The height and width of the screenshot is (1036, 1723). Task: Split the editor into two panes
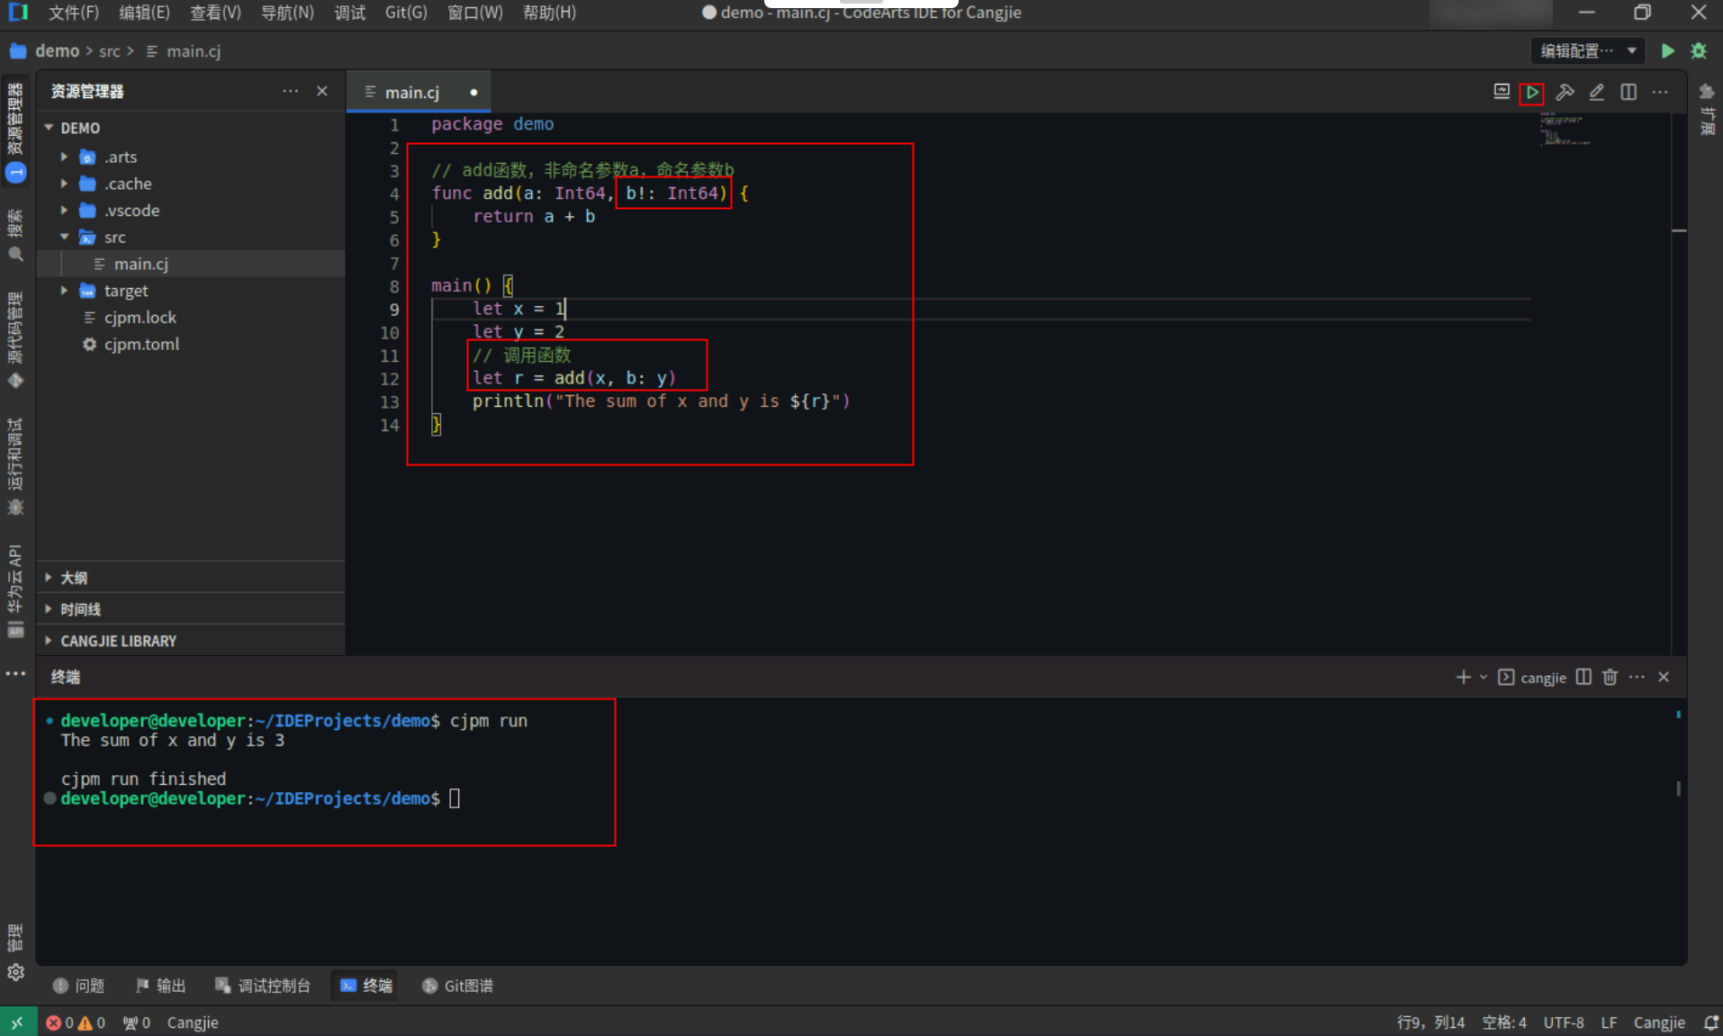(1628, 93)
